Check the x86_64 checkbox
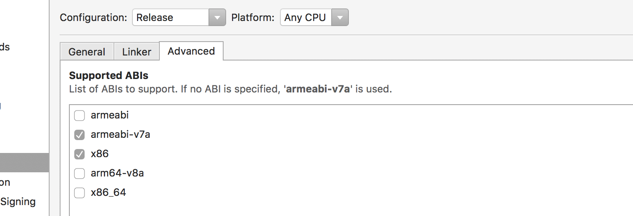This screenshot has width=633, height=216. click(79, 193)
